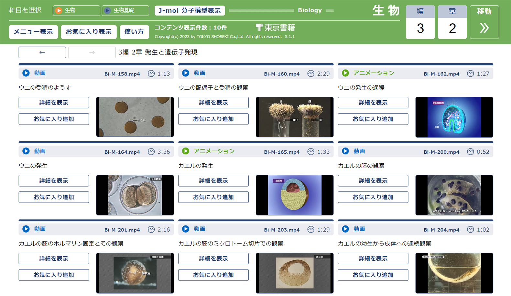
Task: Open the 編 number 3 selector
Action: 420,22
